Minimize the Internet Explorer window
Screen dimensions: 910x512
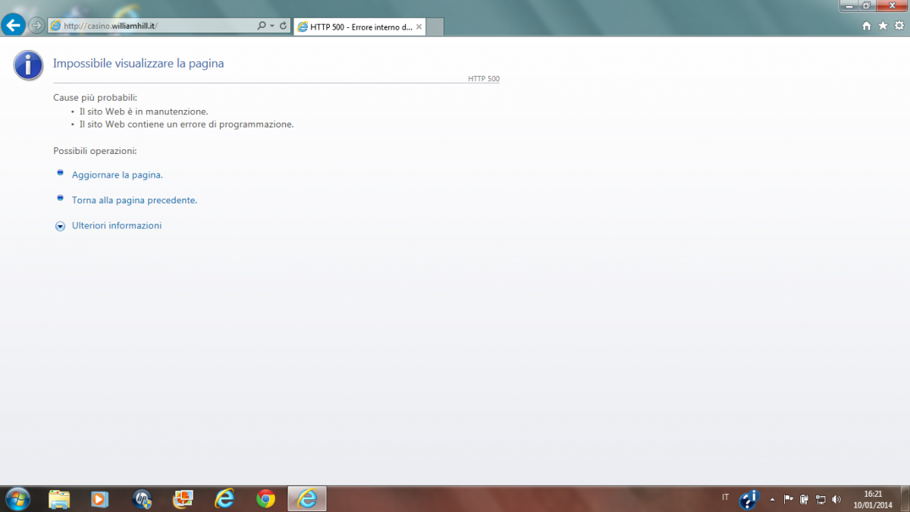coord(849,5)
